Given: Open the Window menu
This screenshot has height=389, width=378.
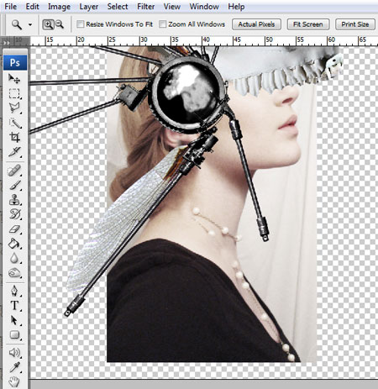Looking at the screenshot, I should [204, 6].
